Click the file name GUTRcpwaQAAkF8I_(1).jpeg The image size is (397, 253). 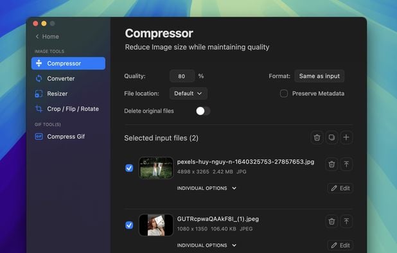(218, 219)
